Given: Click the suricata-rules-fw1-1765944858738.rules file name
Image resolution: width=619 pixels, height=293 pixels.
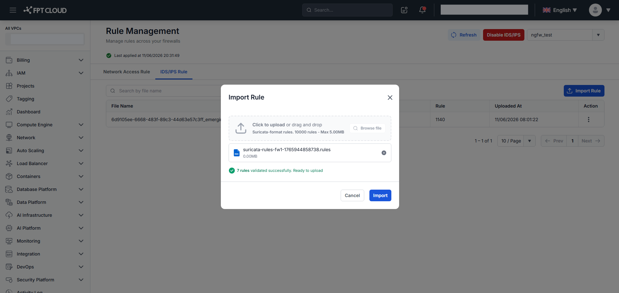Looking at the screenshot, I should pyautogui.click(x=287, y=150).
